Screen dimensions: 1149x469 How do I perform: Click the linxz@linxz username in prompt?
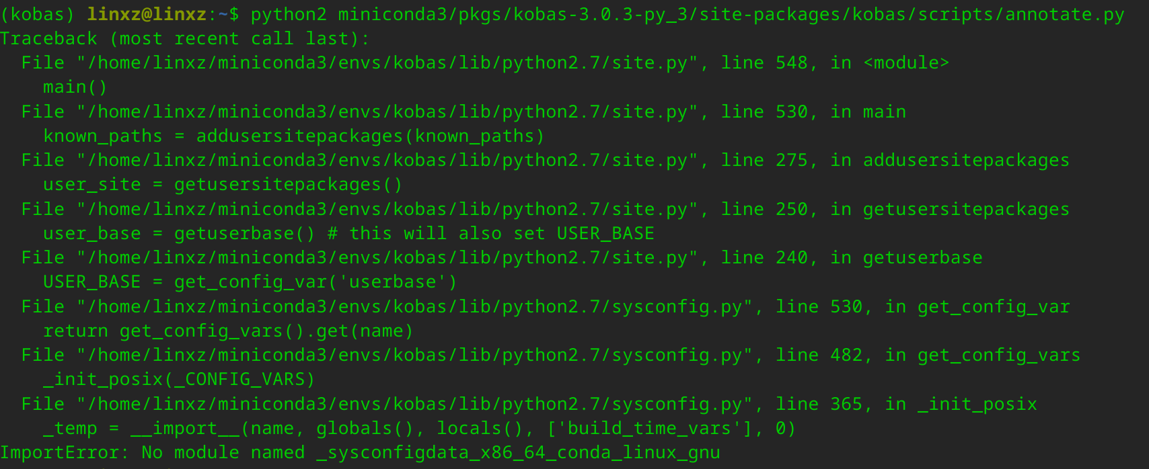tap(147, 14)
